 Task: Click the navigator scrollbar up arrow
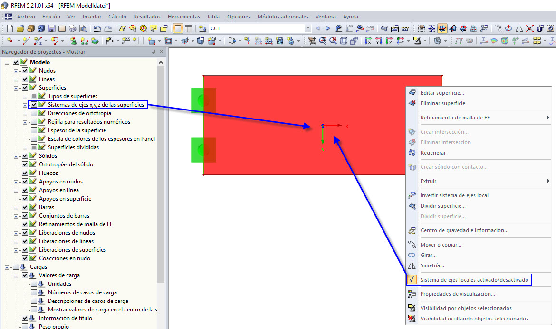click(161, 62)
